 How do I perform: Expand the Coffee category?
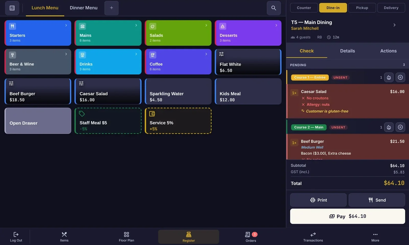tap(178, 62)
